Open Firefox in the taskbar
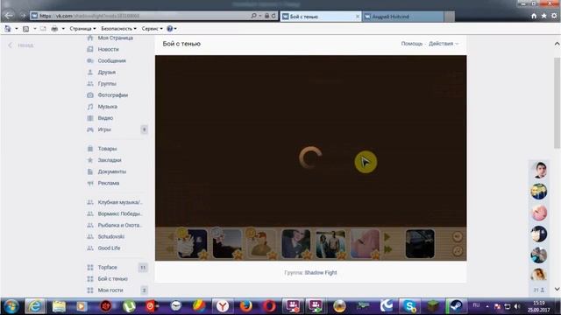 coord(245,306)
